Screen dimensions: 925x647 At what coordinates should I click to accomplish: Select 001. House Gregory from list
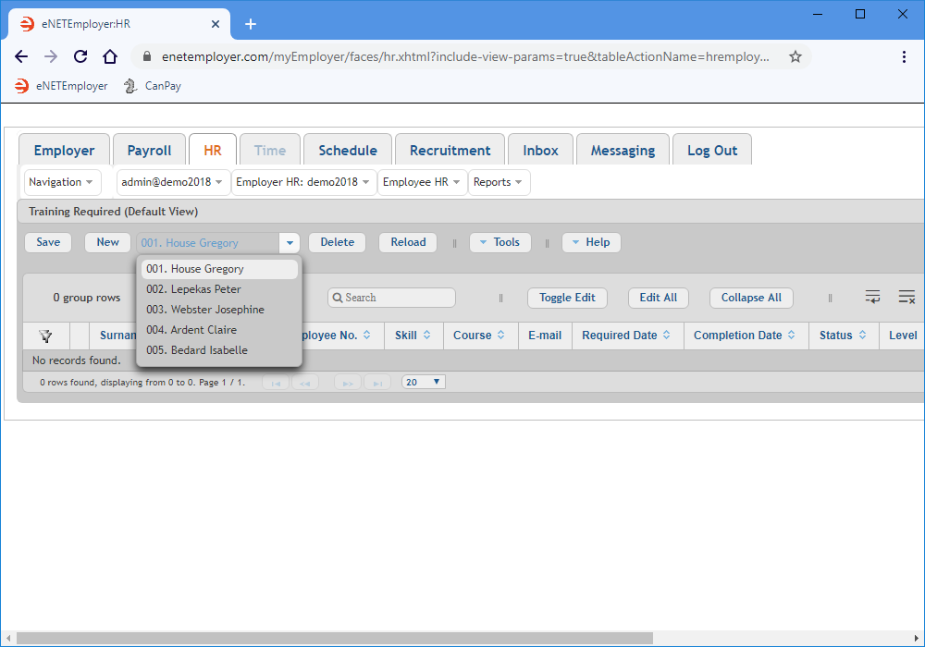219,269
